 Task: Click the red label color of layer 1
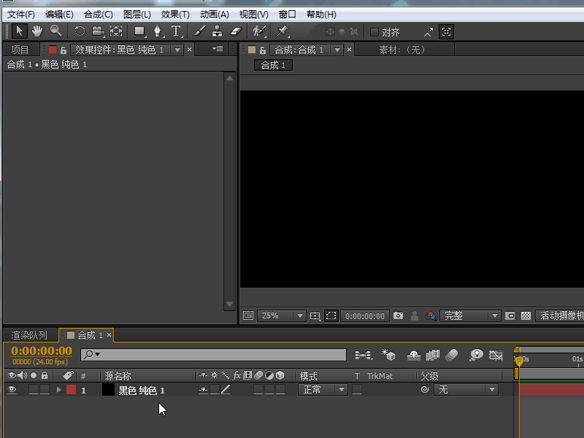71,390
